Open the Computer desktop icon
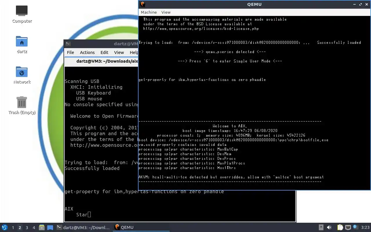Image resolution: width=371 pixels, height=232 pixels. click(x=22, y=14)
